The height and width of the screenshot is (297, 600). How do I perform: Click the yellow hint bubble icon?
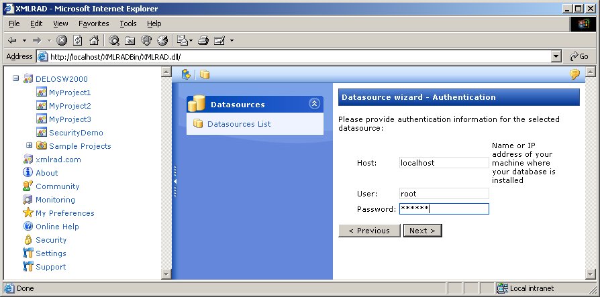(x=574, y=74)
